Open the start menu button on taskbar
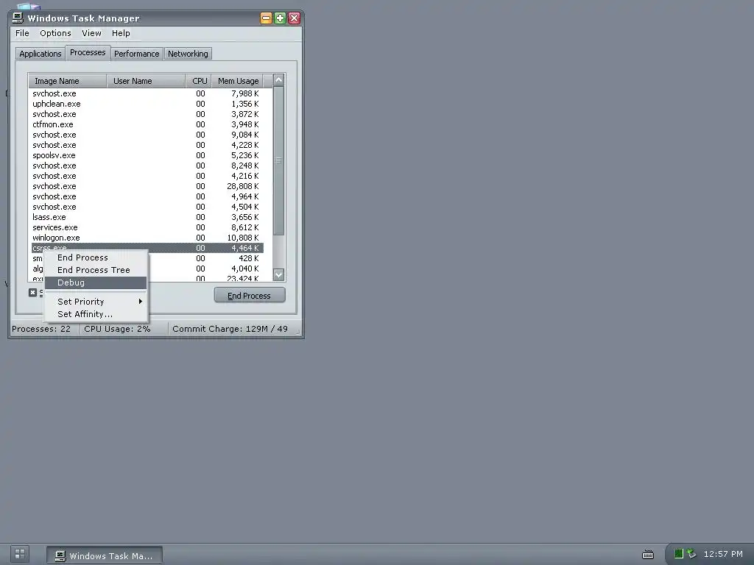 tap(20, 554)
